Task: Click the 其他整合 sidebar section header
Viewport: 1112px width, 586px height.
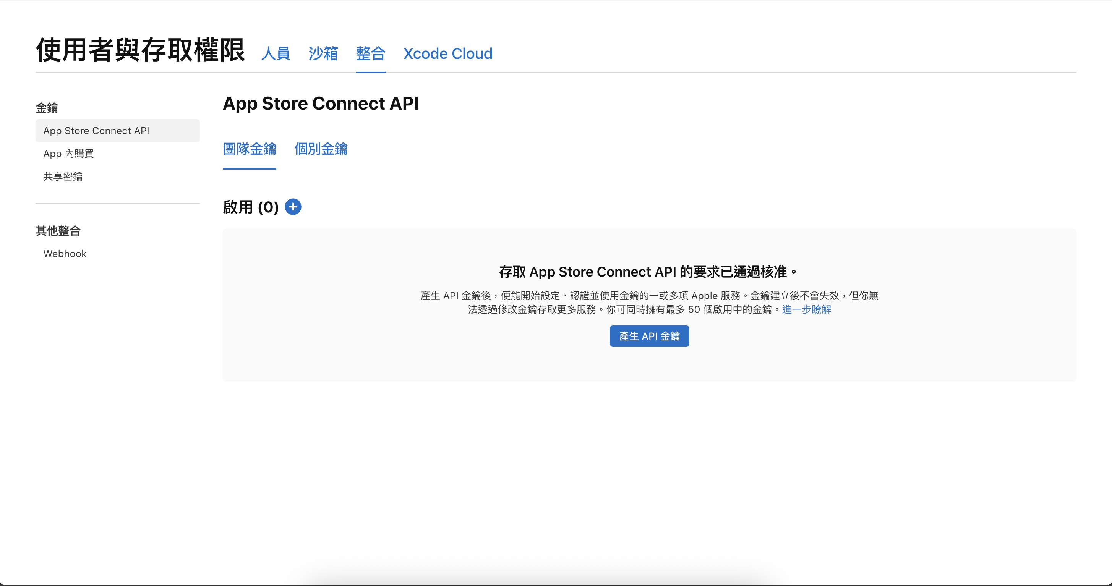Action: coord(58,231)
